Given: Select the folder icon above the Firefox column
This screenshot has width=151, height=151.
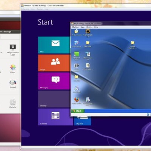Looking at the screenshot, I should click(x=77, y=78).
